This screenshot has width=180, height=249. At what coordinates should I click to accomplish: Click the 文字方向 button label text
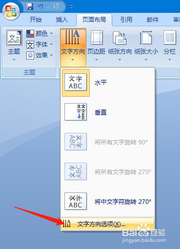(x=73, y=52)
